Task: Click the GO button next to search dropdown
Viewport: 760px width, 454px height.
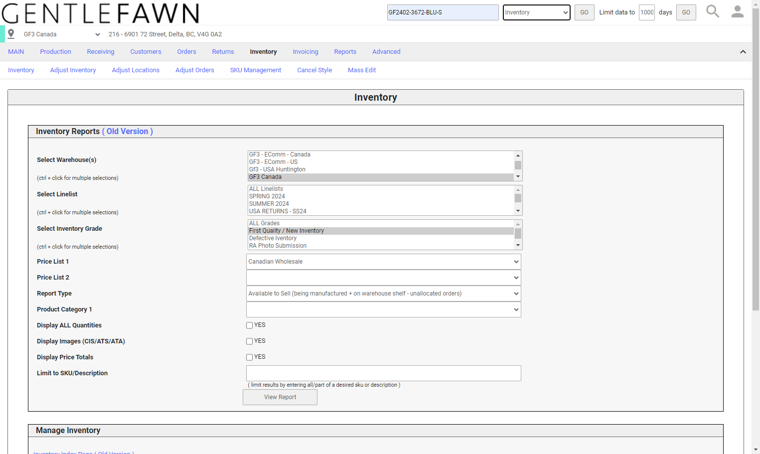Action: (x=584, y=12)
